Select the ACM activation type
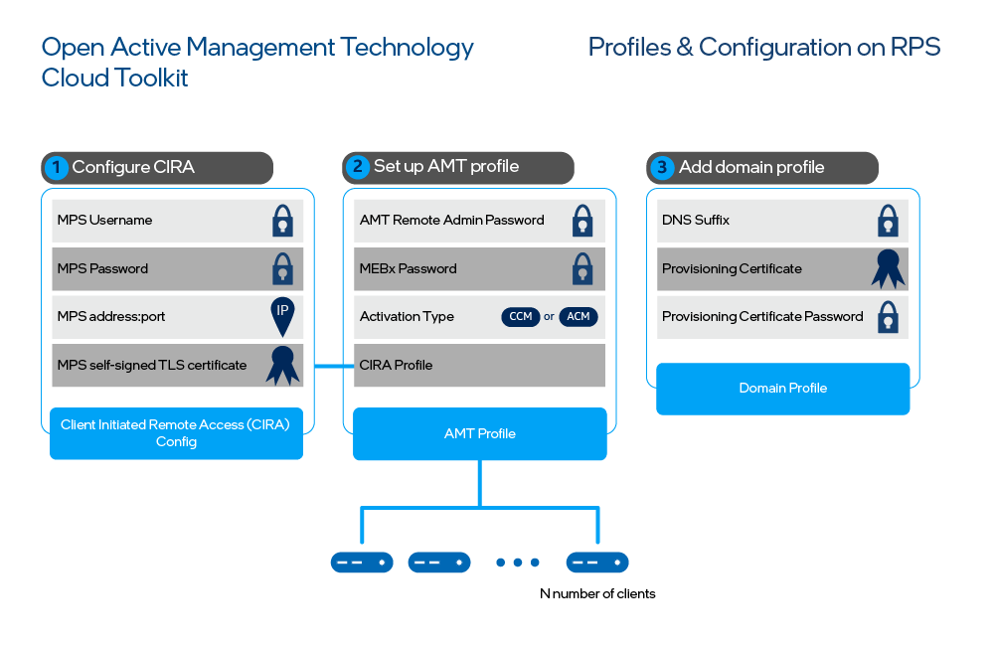 click(580, 316)
